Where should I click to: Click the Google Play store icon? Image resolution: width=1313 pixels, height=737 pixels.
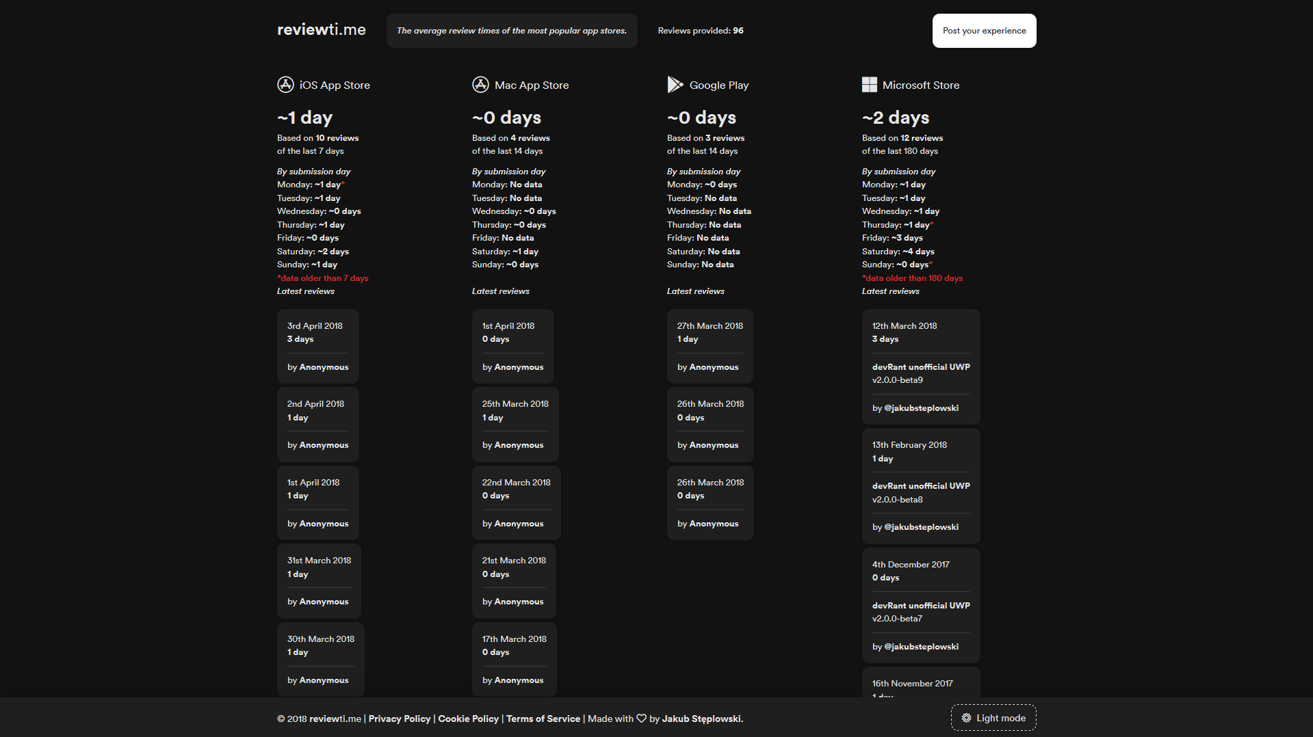(x=675, y=85)
